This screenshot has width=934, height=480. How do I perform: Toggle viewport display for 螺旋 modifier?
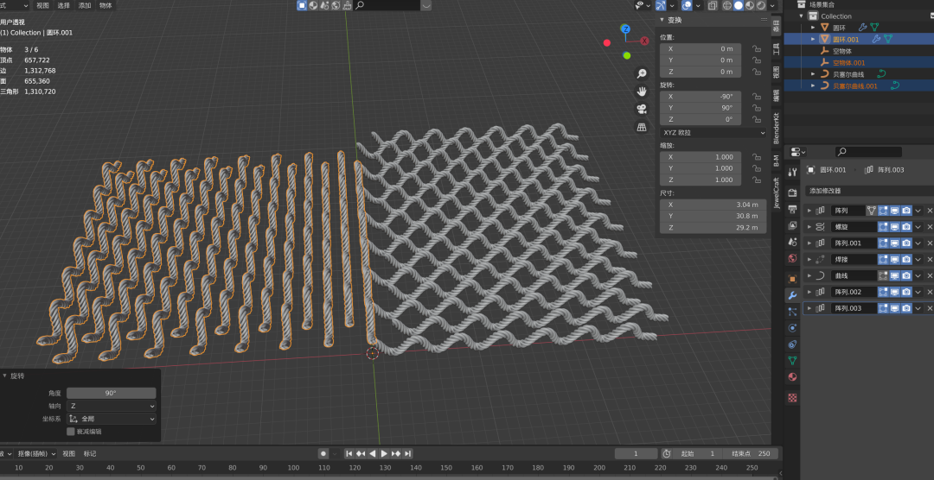point(894,227)
